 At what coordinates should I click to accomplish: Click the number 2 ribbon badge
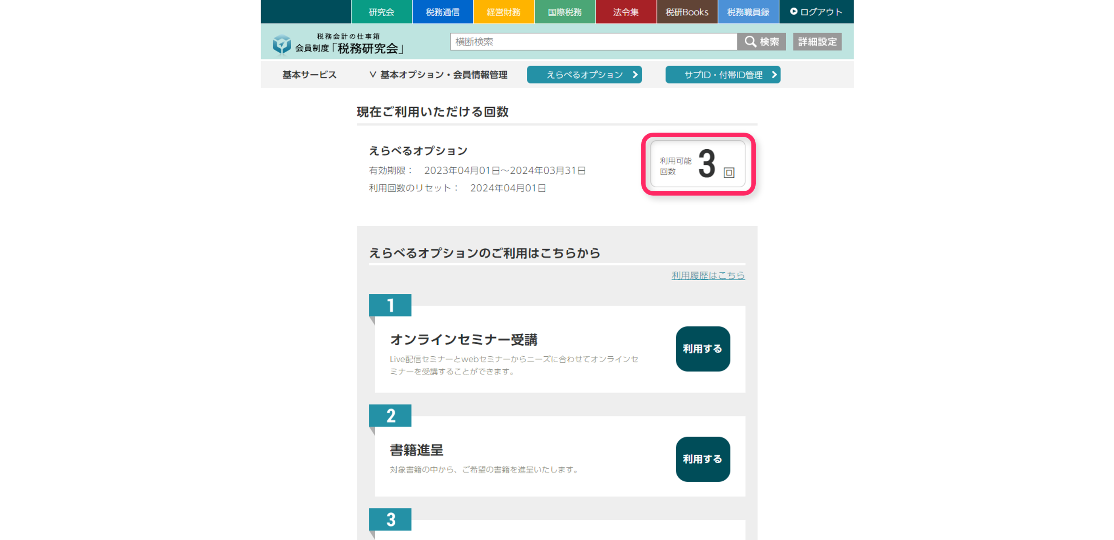point(390,416)
